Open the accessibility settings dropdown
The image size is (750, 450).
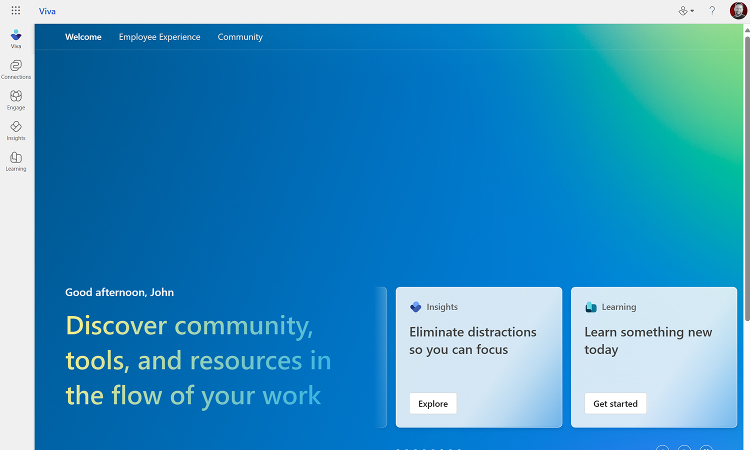tap(686, 10)
